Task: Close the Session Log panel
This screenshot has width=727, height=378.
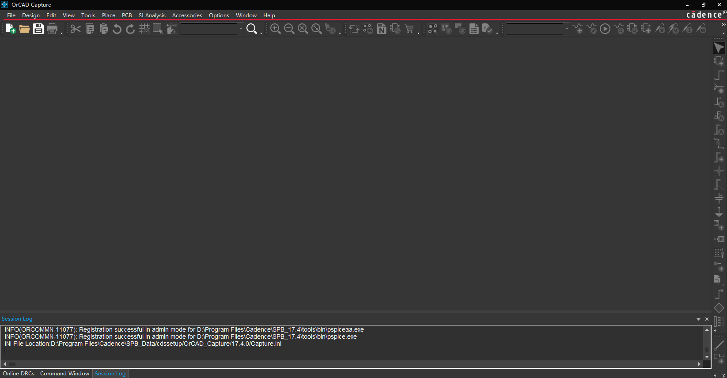Action: tap(707, 319)
